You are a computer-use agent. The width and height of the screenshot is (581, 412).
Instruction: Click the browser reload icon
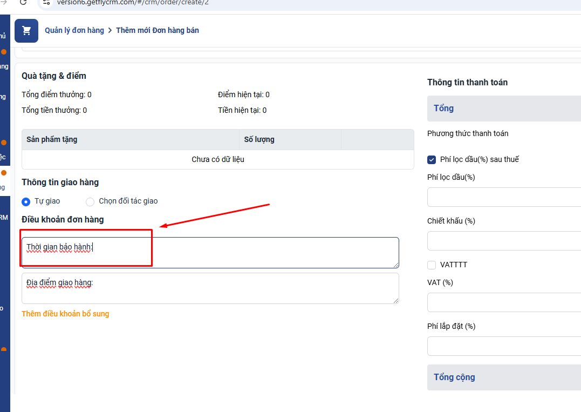(x=23, y=2)
